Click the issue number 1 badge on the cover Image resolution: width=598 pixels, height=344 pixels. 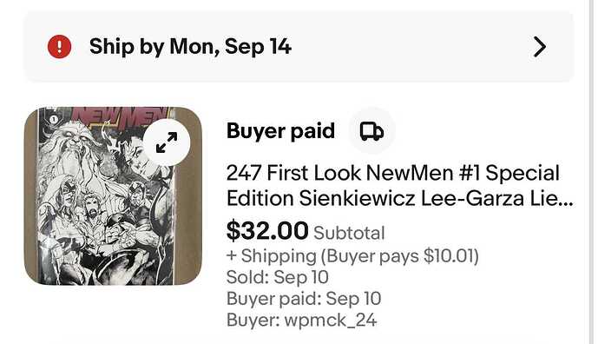pos(54,120)
